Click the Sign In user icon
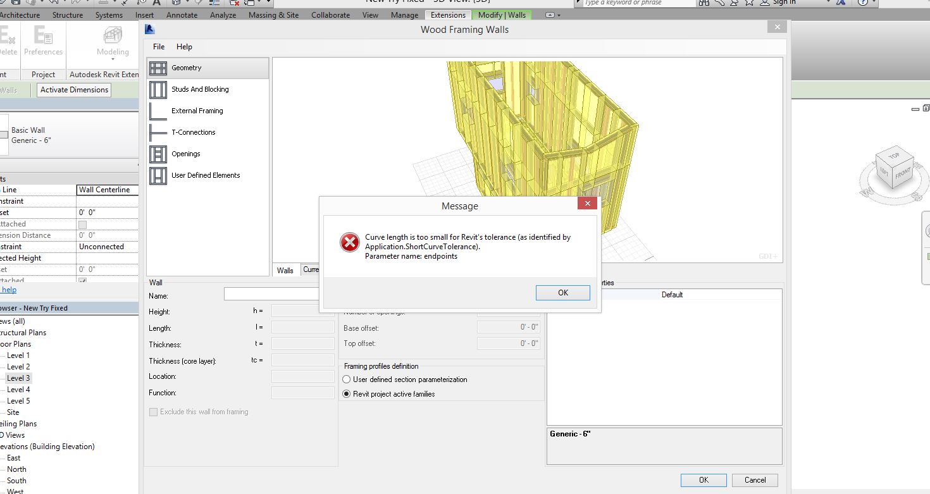 [765, 3]
